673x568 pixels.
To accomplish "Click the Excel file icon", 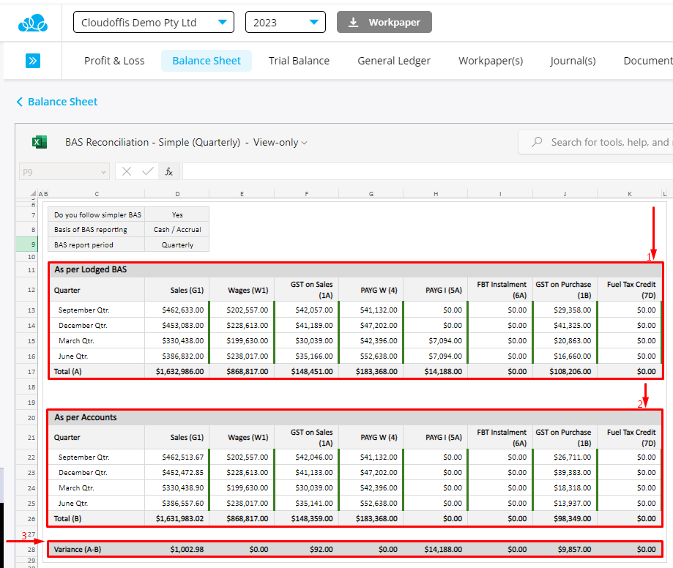I will click(x=40, y=142).
